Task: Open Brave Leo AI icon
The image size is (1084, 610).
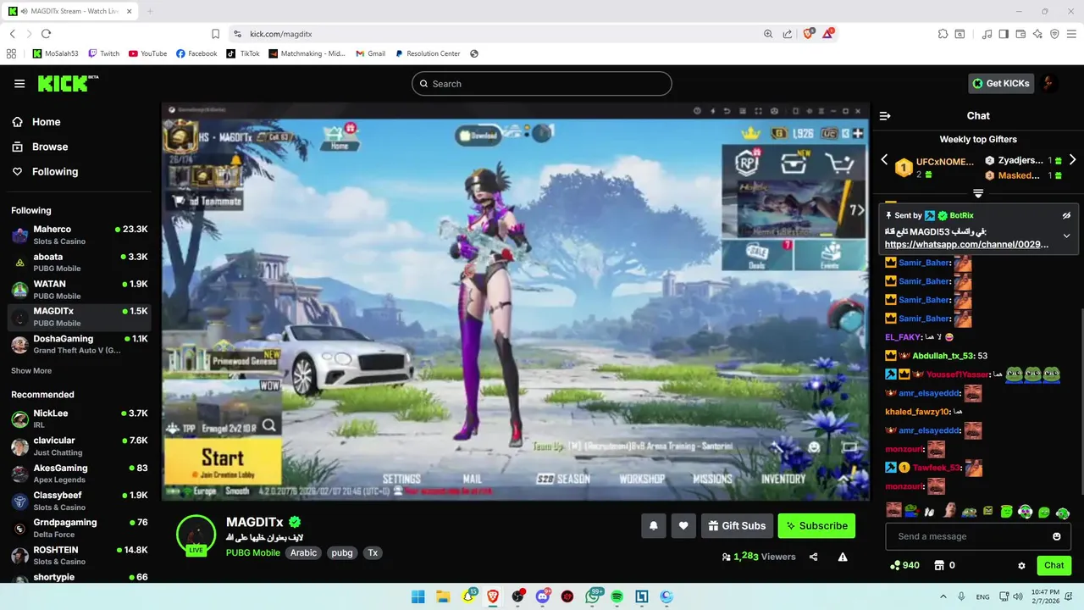Action: point(1037,34)
